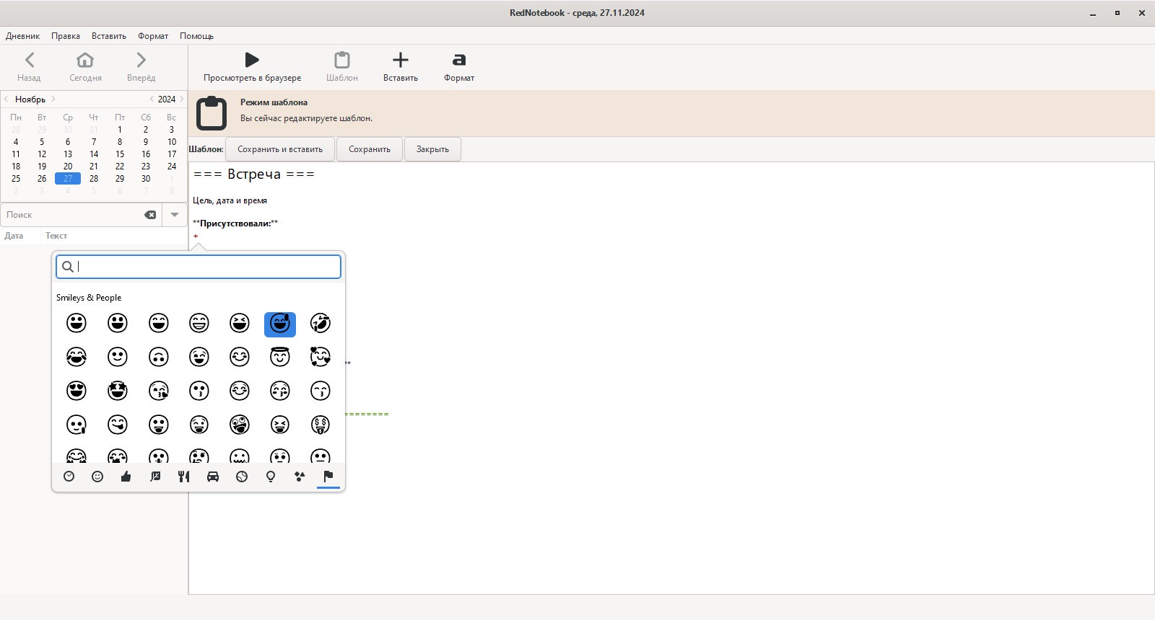Pick the face blowing a kiss emoji

coord(158,391)
